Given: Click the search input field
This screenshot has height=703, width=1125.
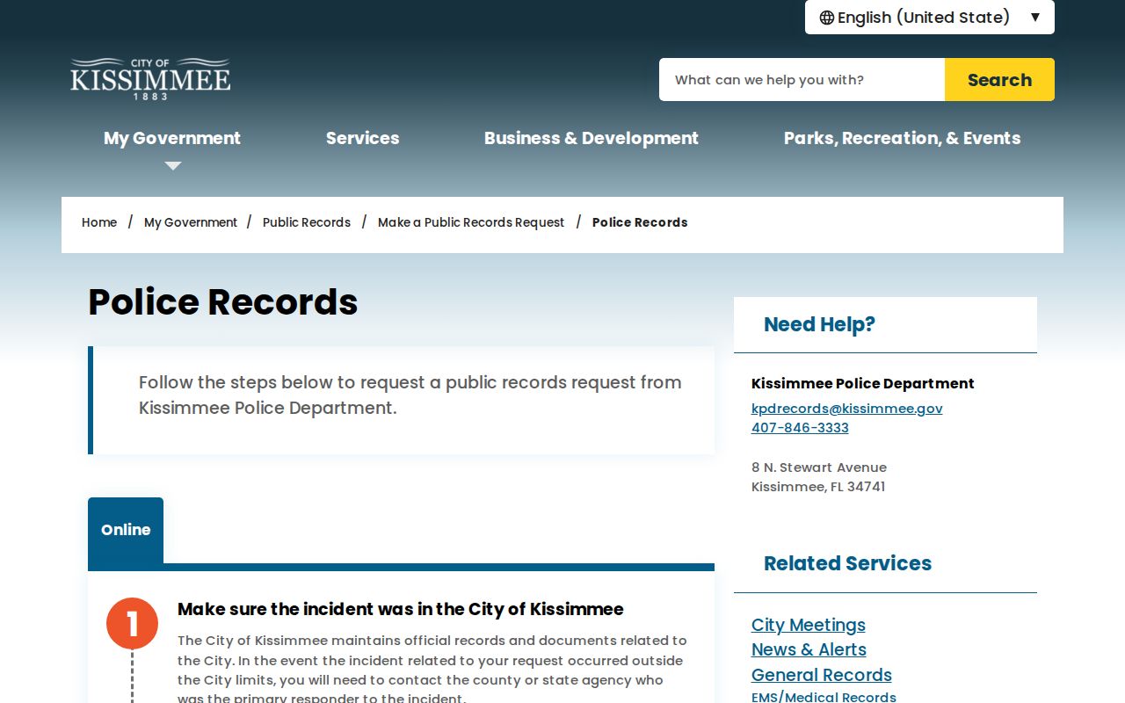Looking at the screenshot, I should click(x=802, y=80).
